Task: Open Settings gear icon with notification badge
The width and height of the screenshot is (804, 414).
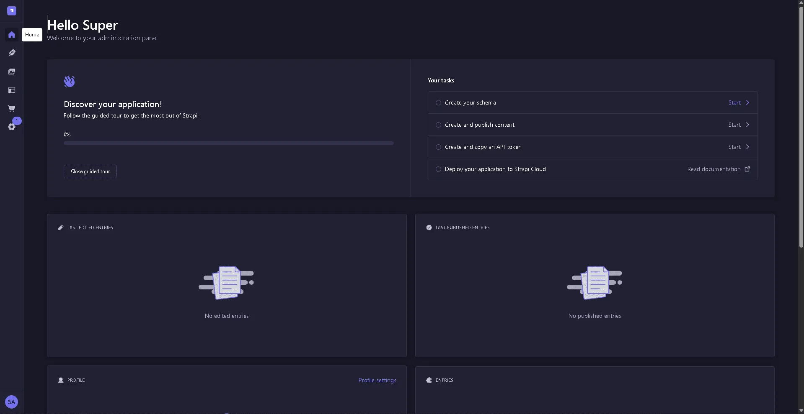Action: [x=12, y=127]
